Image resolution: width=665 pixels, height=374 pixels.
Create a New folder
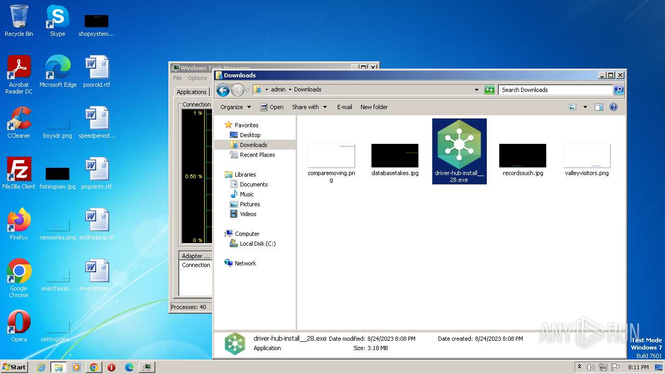pos(374,107)
